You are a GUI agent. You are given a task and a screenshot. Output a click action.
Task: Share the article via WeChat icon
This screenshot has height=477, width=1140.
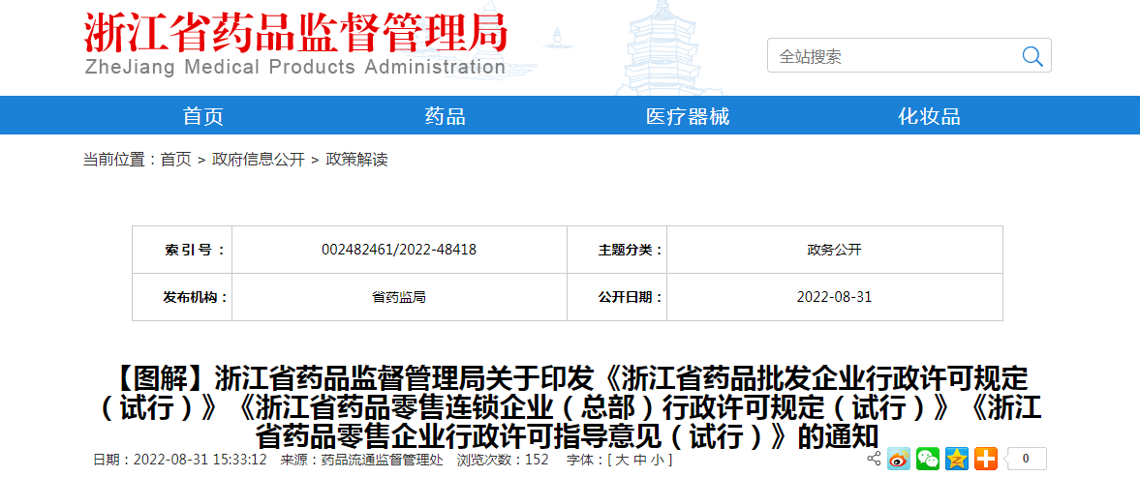928,459
